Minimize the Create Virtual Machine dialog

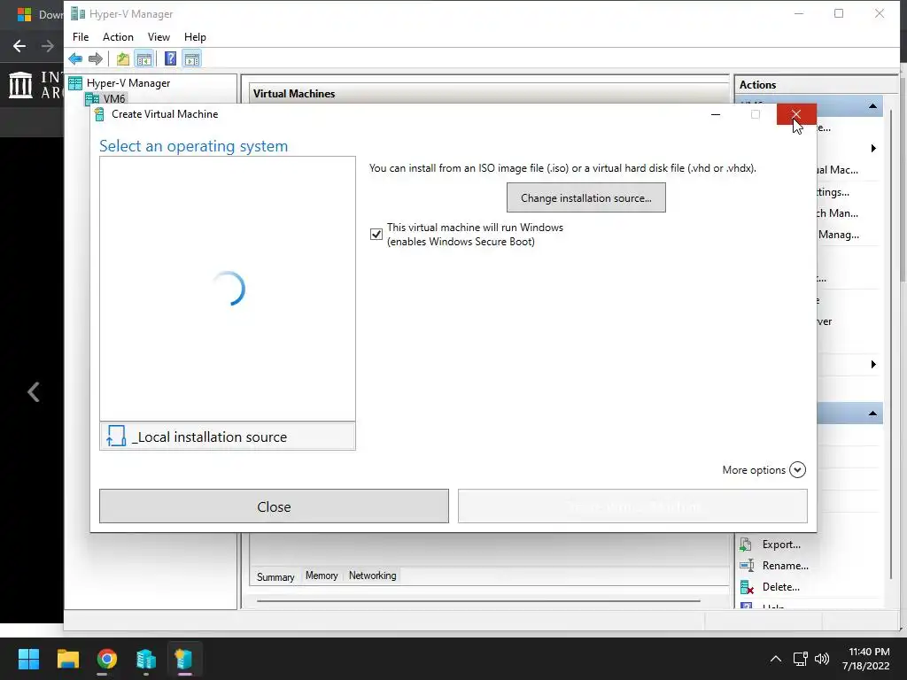pyautogui.click(x=716, y=114)
